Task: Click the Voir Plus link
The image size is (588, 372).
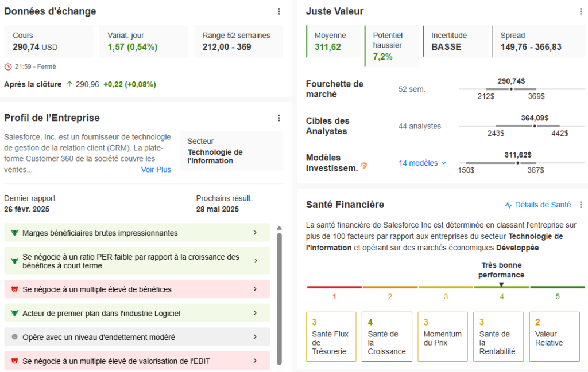Action: [156, 170]
